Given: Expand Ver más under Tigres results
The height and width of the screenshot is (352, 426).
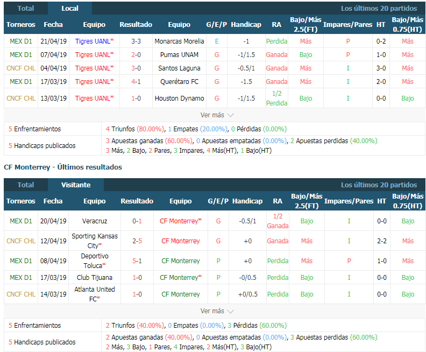Looking at the screenshot, I should pos(217,115).
